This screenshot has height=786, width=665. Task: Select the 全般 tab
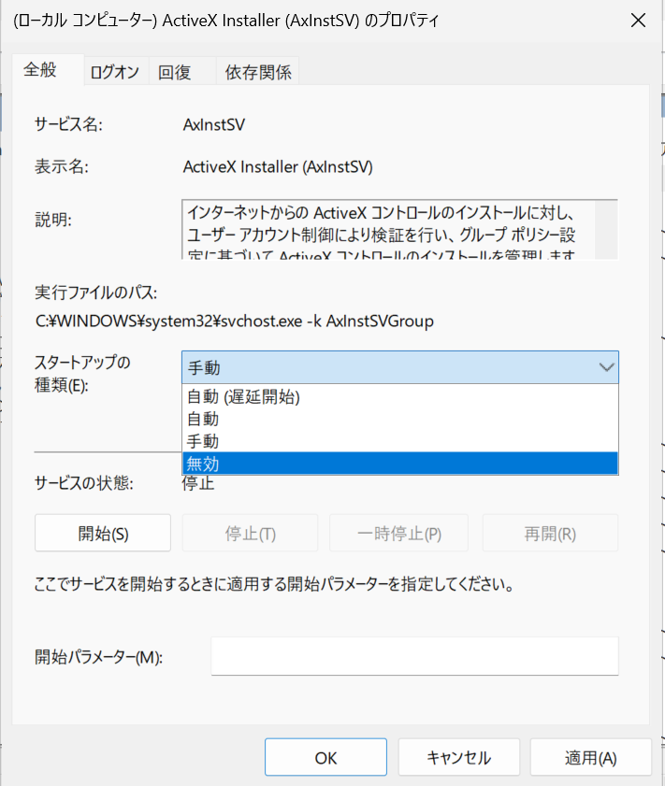pos(40,70)
